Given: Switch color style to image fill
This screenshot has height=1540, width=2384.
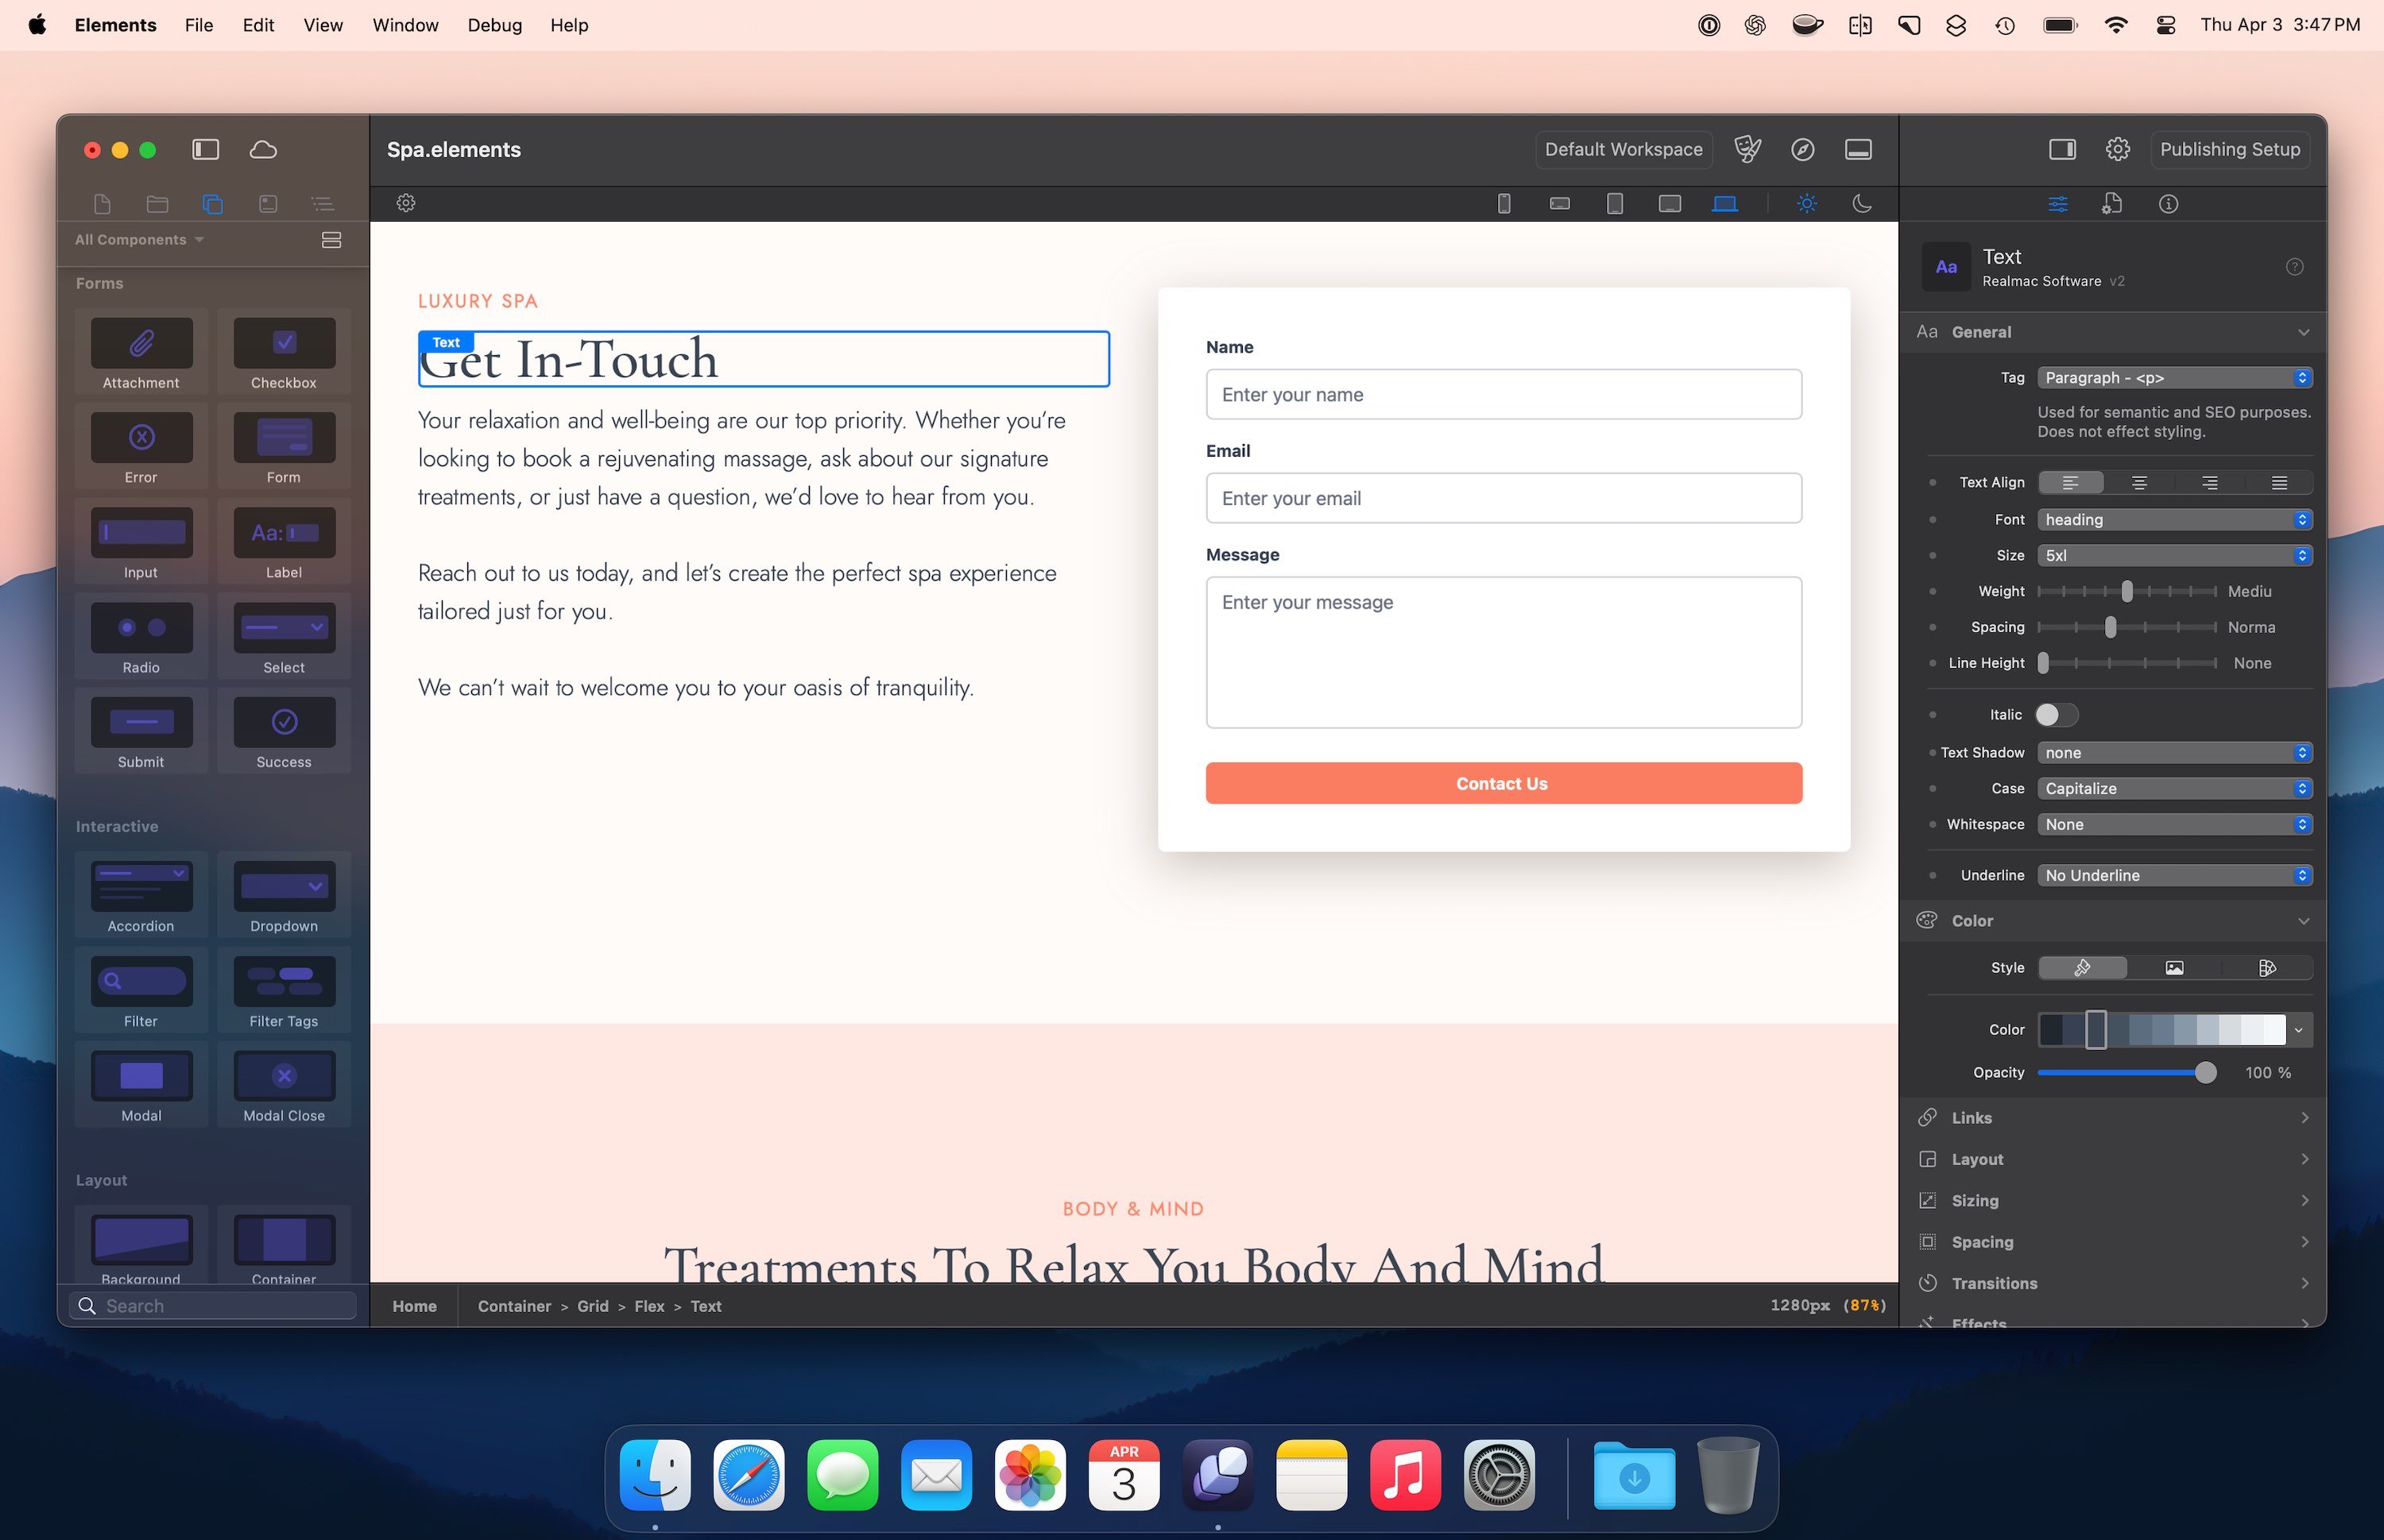Looking at the screenshot, I should [2174, 967].
